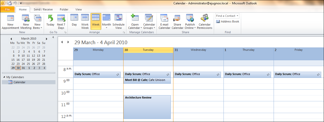Screen dimensions: 324x122
Task: Click E-mail Calendar
Action: (164, 22)
